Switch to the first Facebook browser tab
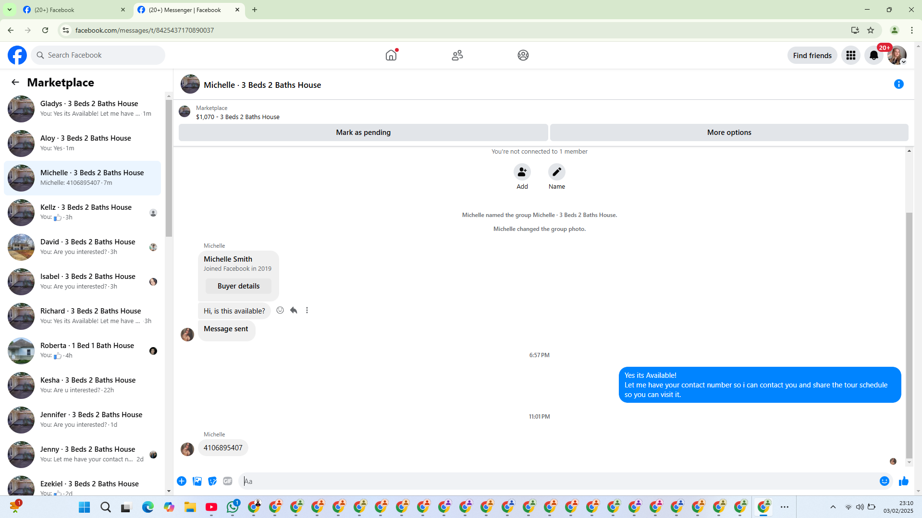The image size is (922, 518). 74,10
